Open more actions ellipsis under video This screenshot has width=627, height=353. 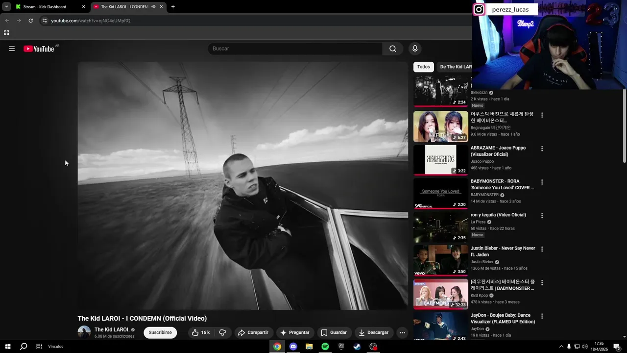(x=402, y=332)
